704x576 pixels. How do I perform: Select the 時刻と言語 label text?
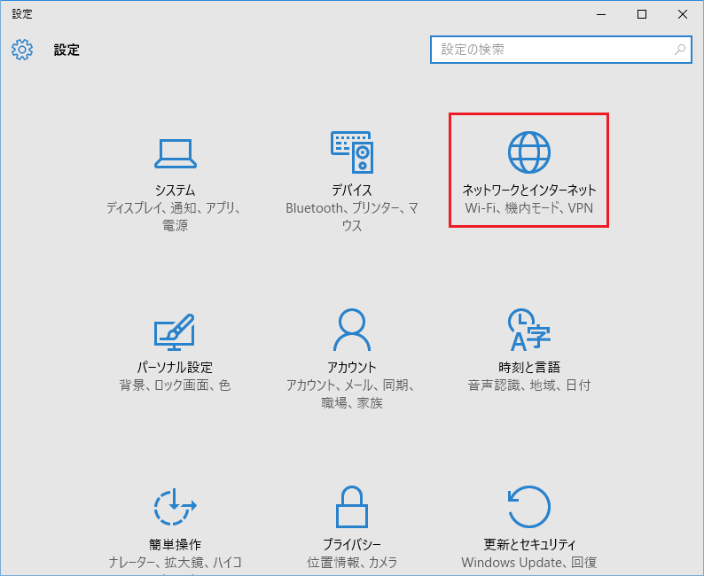(529, 368)
